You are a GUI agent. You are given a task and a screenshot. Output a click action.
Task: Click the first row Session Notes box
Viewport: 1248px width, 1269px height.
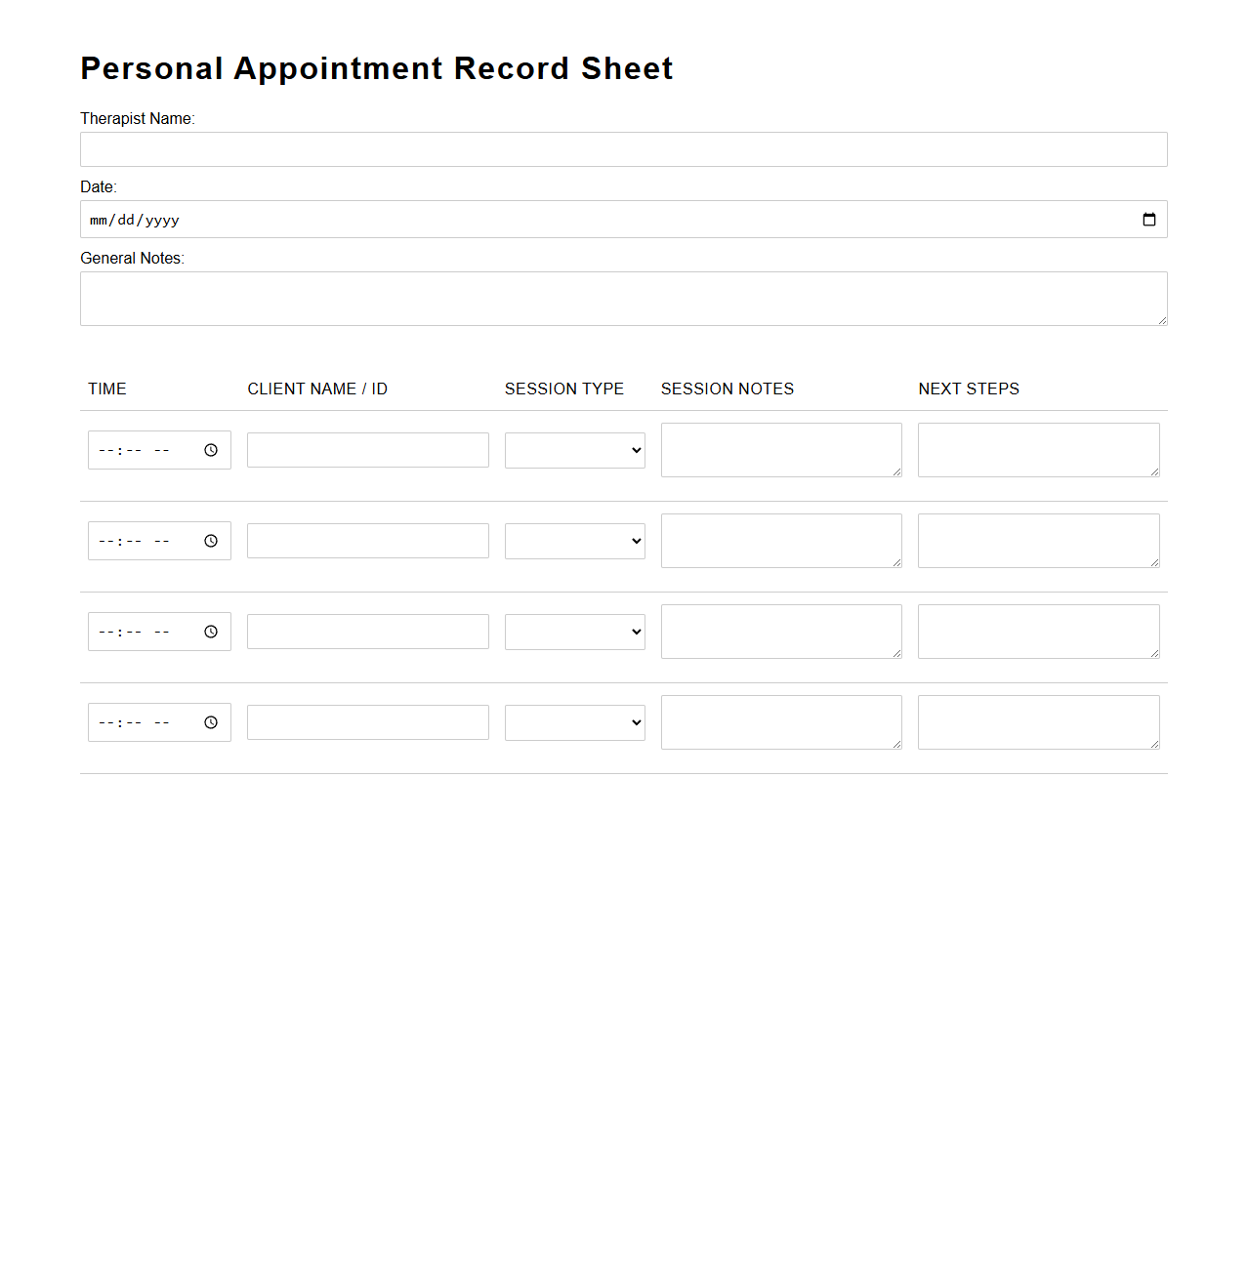click(x=781, y=450)
